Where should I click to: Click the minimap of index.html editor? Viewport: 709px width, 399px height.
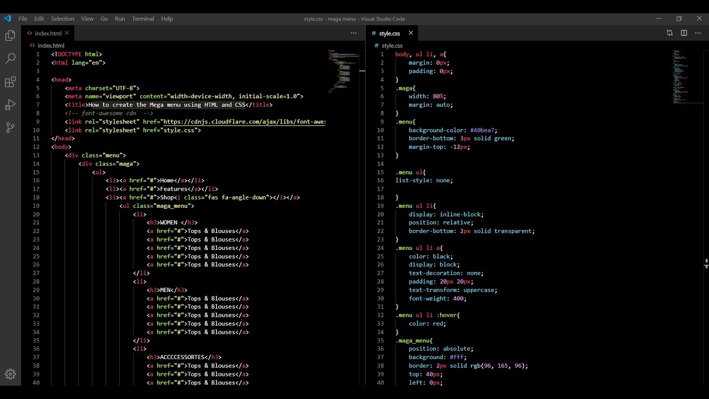click(x=342, y=72)
